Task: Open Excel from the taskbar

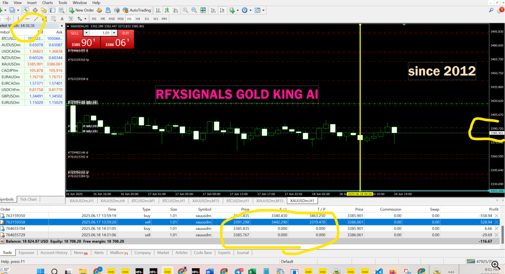Action: click(252, 271)
